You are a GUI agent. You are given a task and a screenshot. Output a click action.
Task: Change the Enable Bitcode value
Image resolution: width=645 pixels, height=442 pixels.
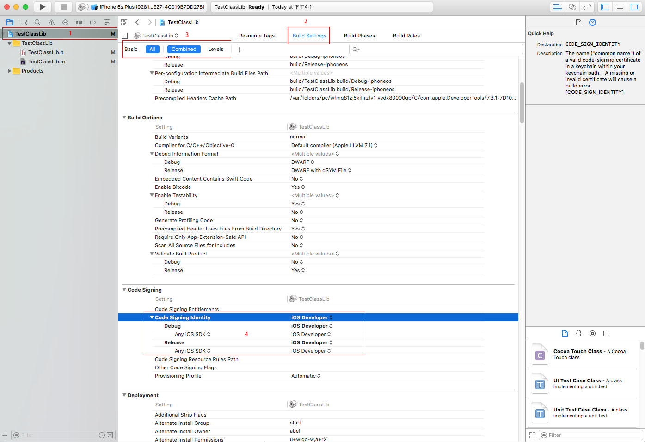pyautogui.click(x=298, y=187)
